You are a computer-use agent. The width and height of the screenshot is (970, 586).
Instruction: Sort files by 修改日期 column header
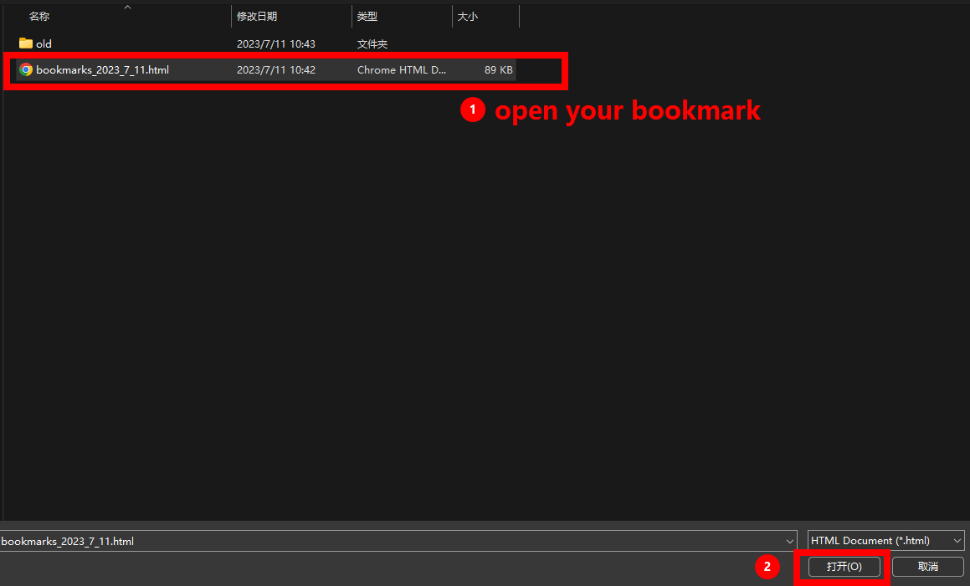click(x=257, y=17)
